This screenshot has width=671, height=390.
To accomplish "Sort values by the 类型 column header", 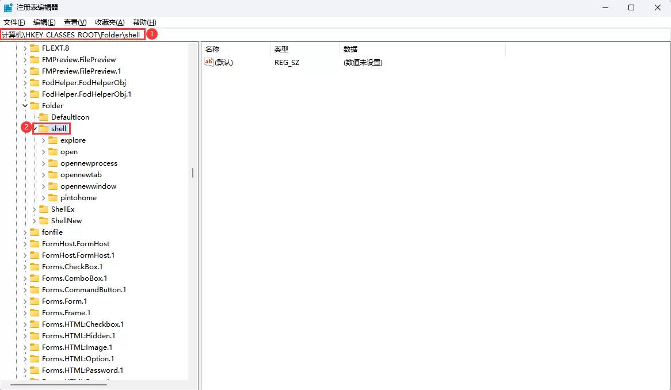I will coord(281,49).
